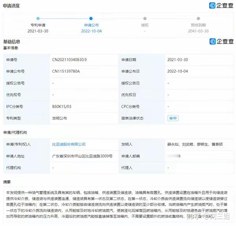236x226 pixels.
Task: Click the 授权公告号 label cell
Action: point(26,83)
